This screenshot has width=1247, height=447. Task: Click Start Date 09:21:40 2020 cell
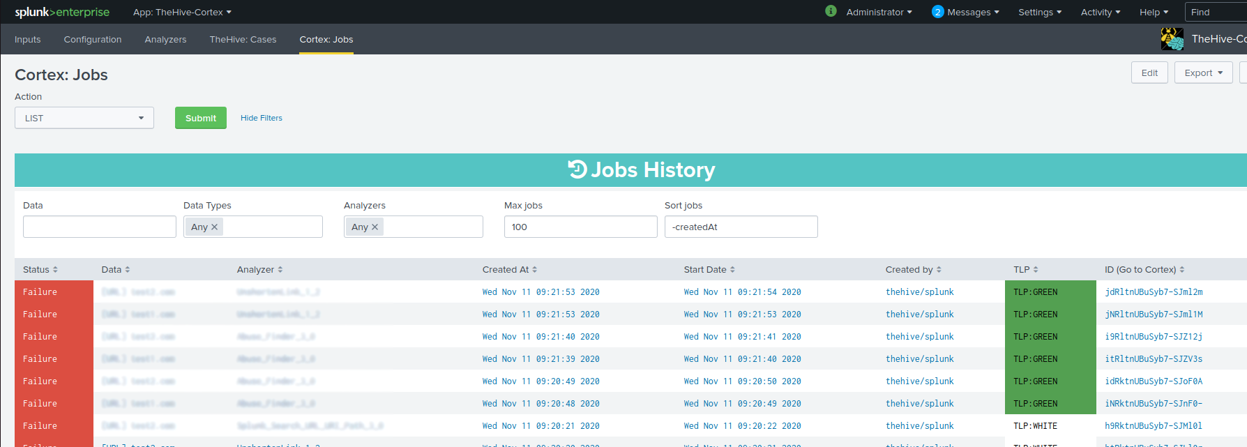(x=742, y=358)
